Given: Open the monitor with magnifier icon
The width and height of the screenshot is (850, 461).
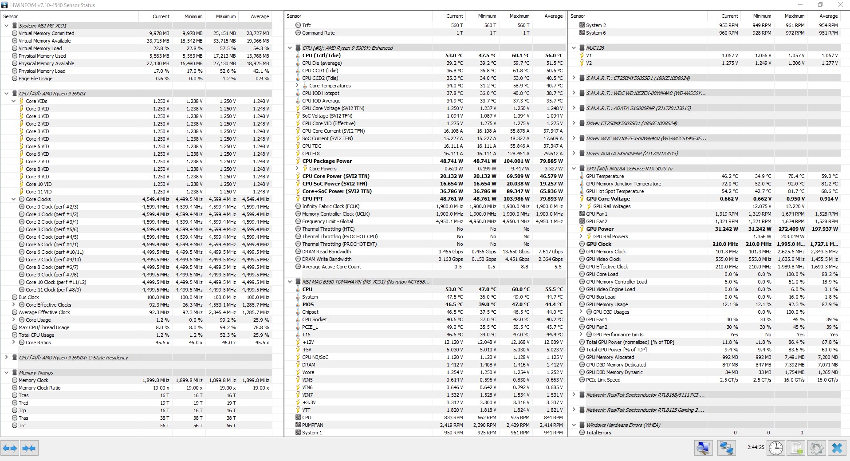Looking at the screenshot, I should tap(704, 448).
